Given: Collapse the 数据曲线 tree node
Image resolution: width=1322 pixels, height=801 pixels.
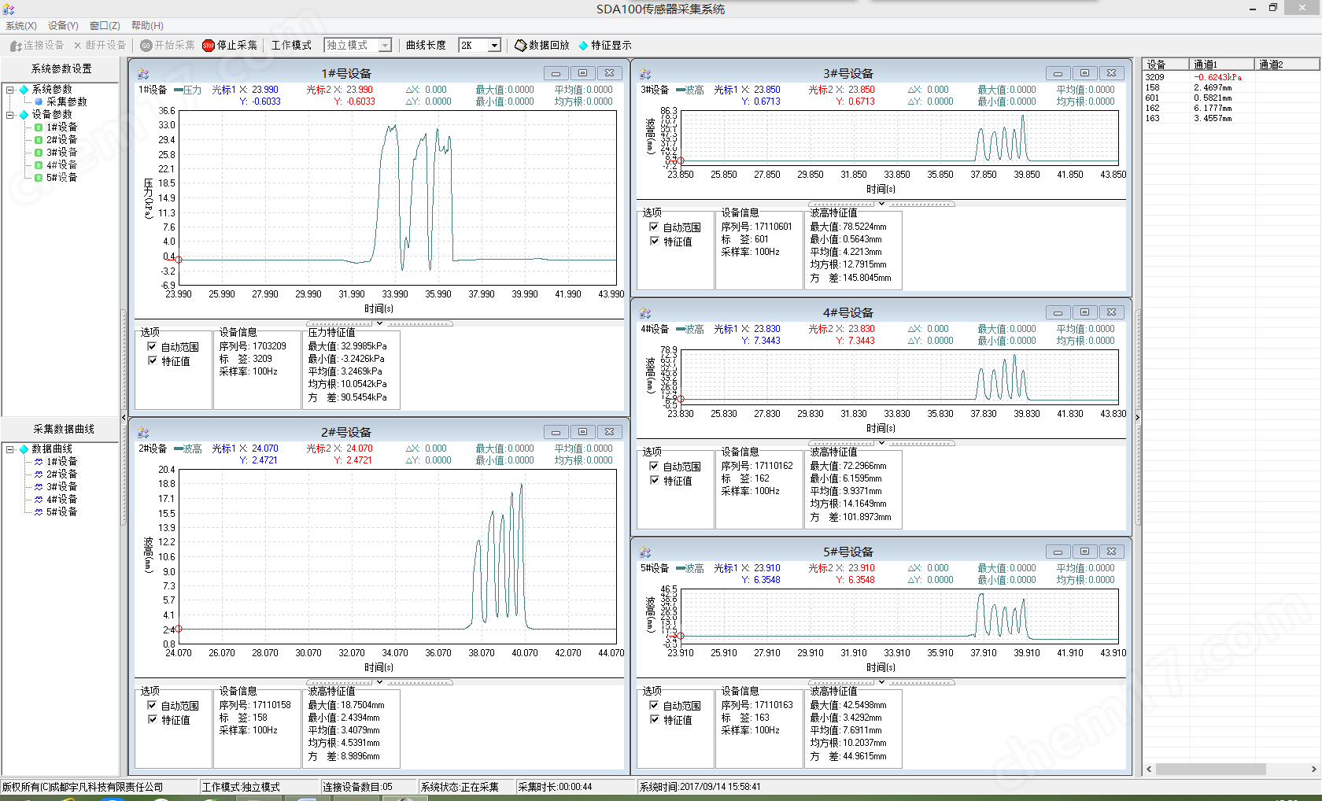Looking at the screenshot, I should (10, 449).
